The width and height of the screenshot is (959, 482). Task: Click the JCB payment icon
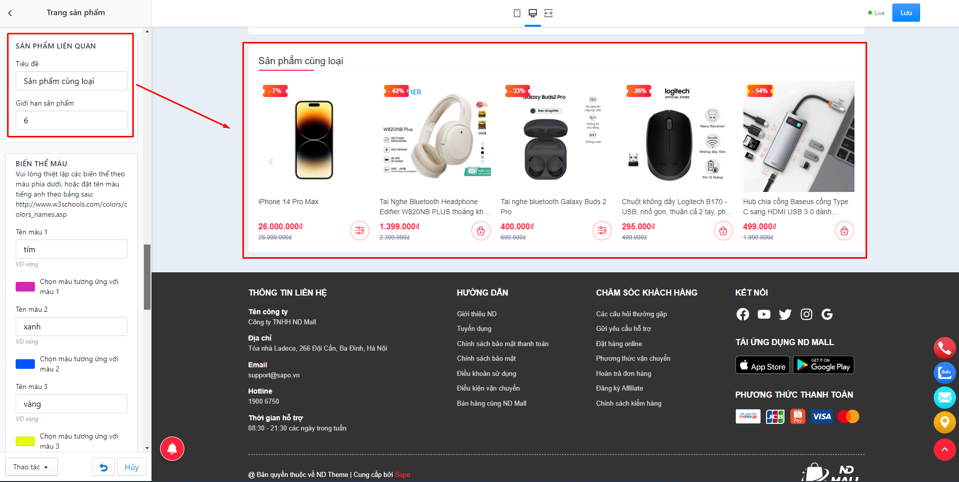[x=775, y=416]
